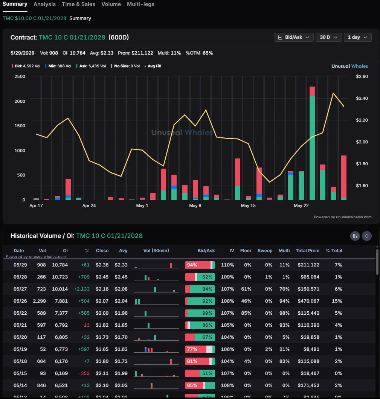Sort the table by % Total column

pos(334,251)
